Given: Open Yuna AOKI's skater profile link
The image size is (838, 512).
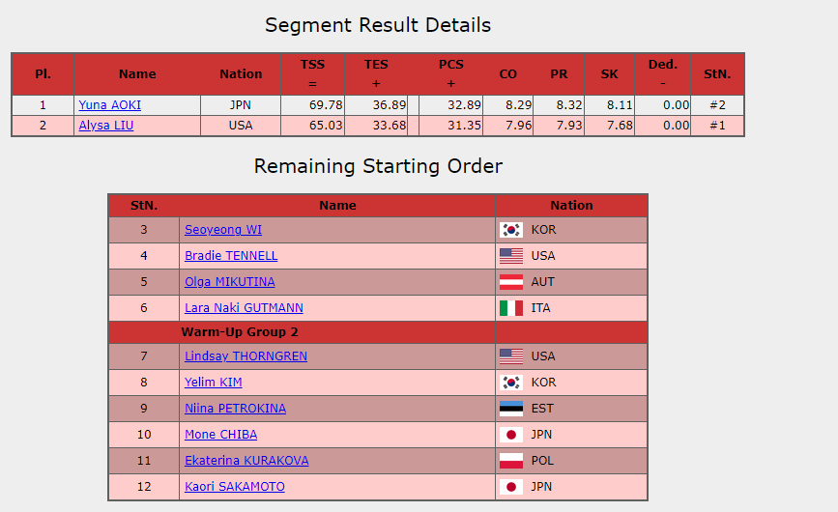Looking at the screenshot, I should (112, 105).
